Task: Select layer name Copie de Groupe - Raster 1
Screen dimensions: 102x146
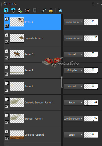Action: 39,103
